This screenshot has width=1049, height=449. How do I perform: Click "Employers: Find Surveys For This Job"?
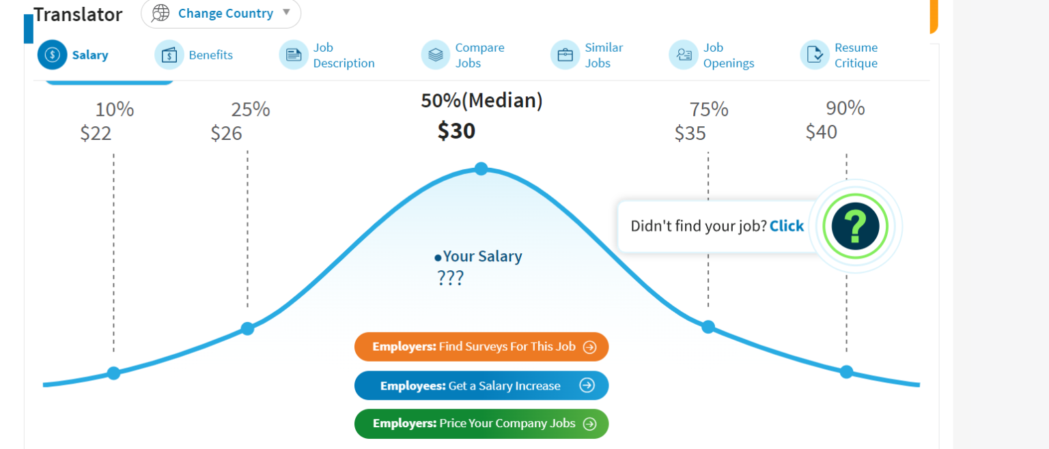(481, 346)
